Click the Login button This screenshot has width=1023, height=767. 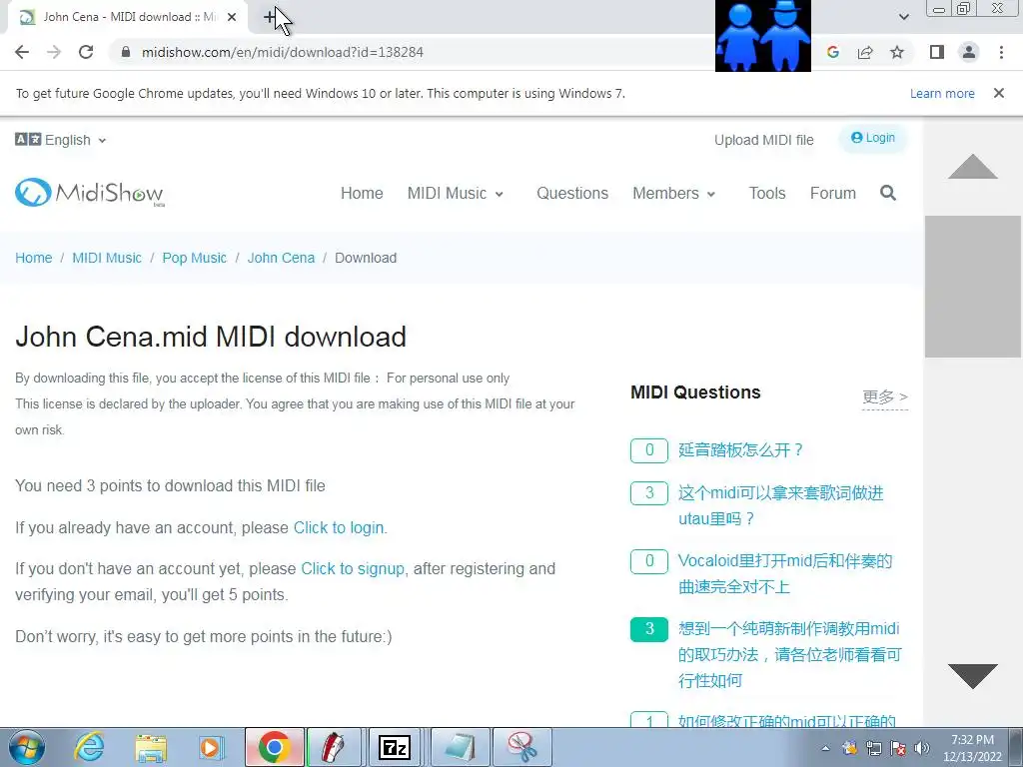[x=873, y=138]
